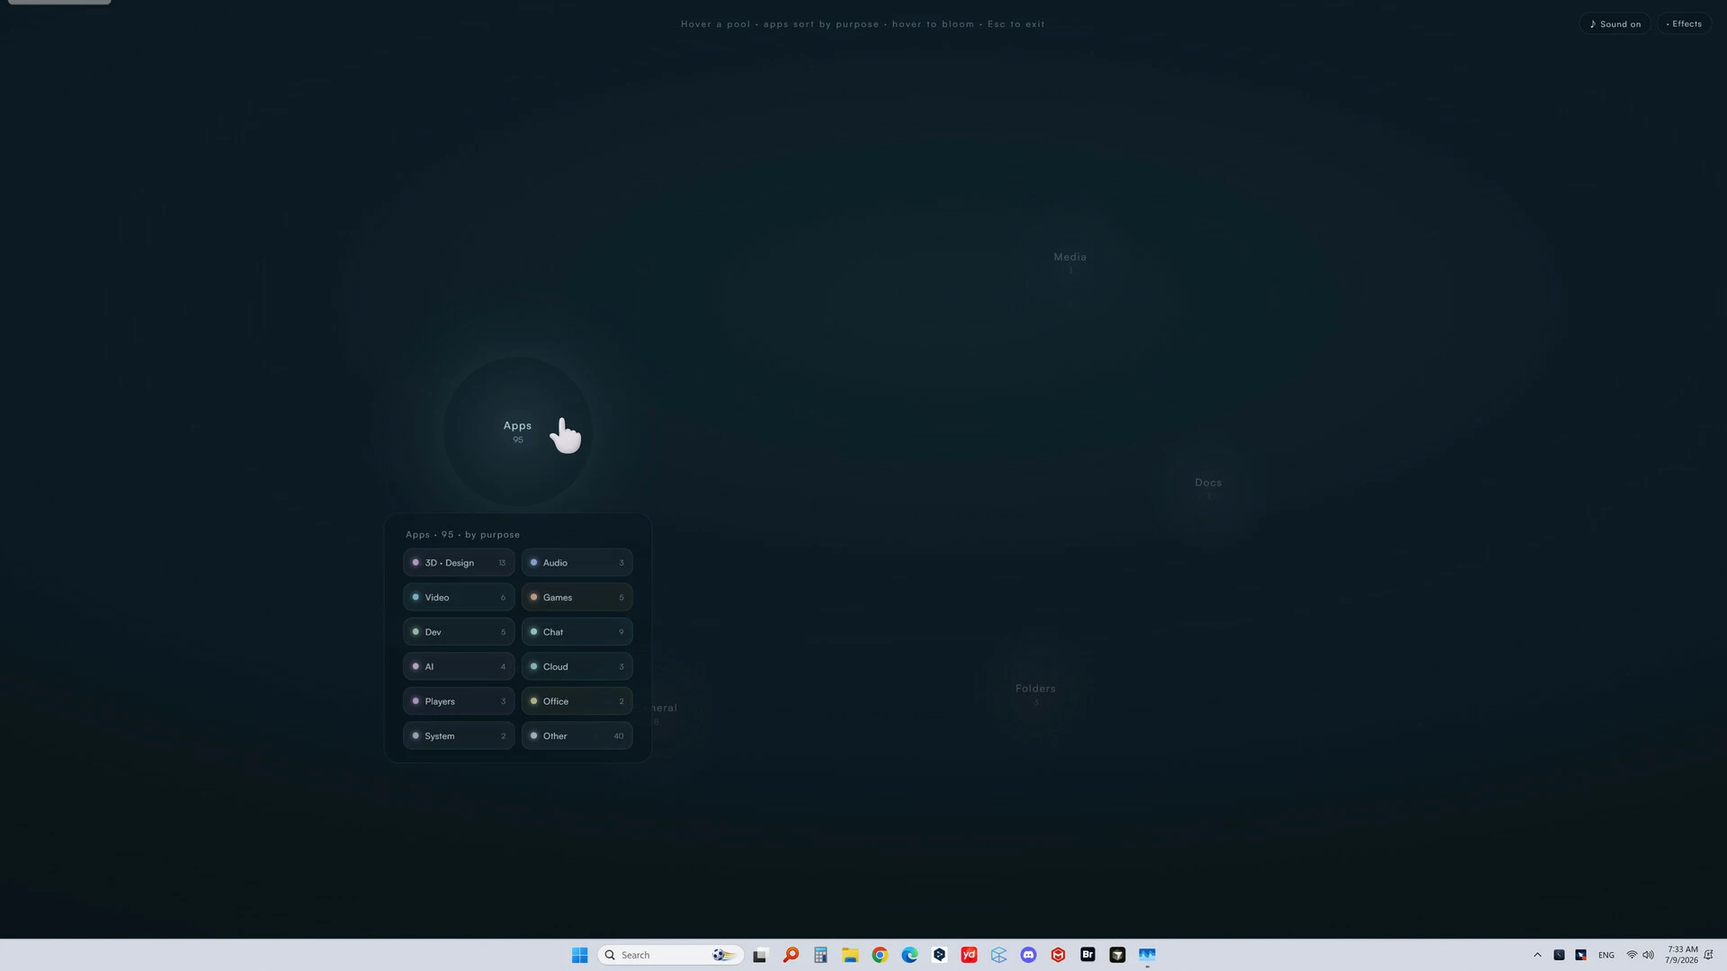Open File Explorer from the taskbar
The image size is (1727, 971).
tap(850, 955)
